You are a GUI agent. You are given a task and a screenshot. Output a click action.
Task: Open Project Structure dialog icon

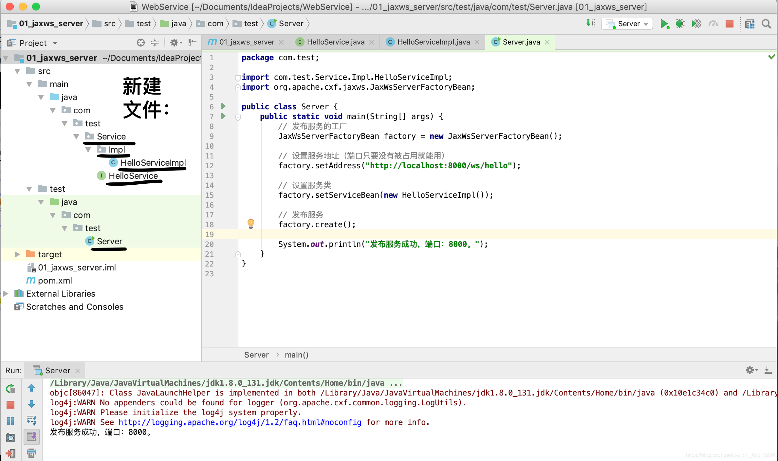(750, 24)
